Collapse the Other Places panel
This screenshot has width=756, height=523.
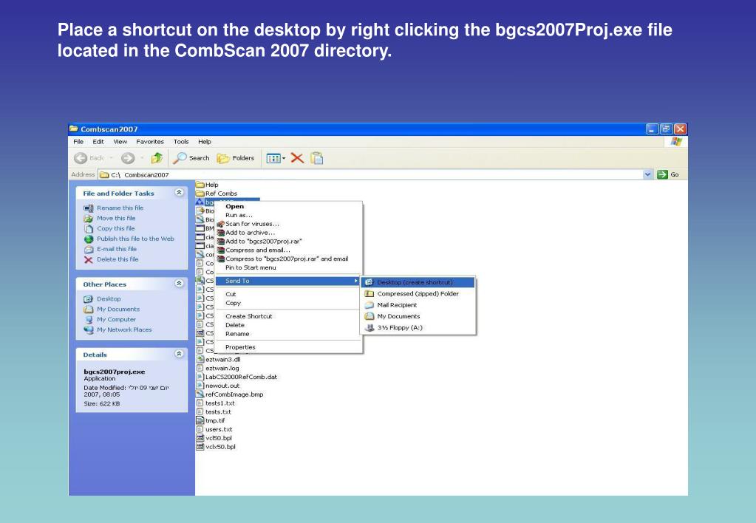pyautogui.click(x=179, y=284)
